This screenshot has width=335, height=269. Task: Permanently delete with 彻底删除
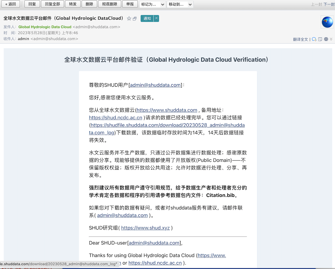click(110, 4)
